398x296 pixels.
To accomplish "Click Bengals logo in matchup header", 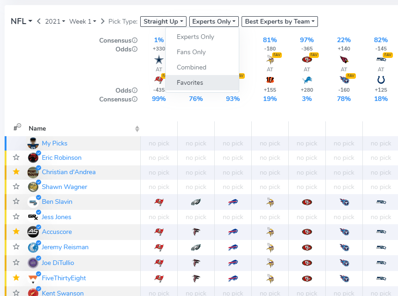I will coord(270,80).
